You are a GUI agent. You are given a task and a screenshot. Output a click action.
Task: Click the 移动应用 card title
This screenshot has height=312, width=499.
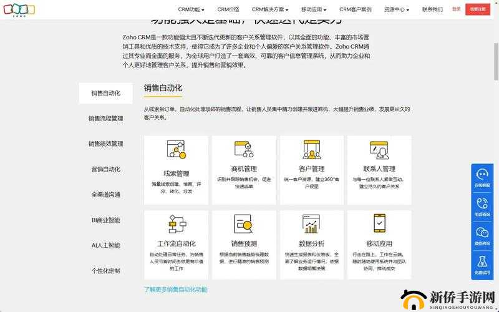pyautogui.click(x=379, y=243)
